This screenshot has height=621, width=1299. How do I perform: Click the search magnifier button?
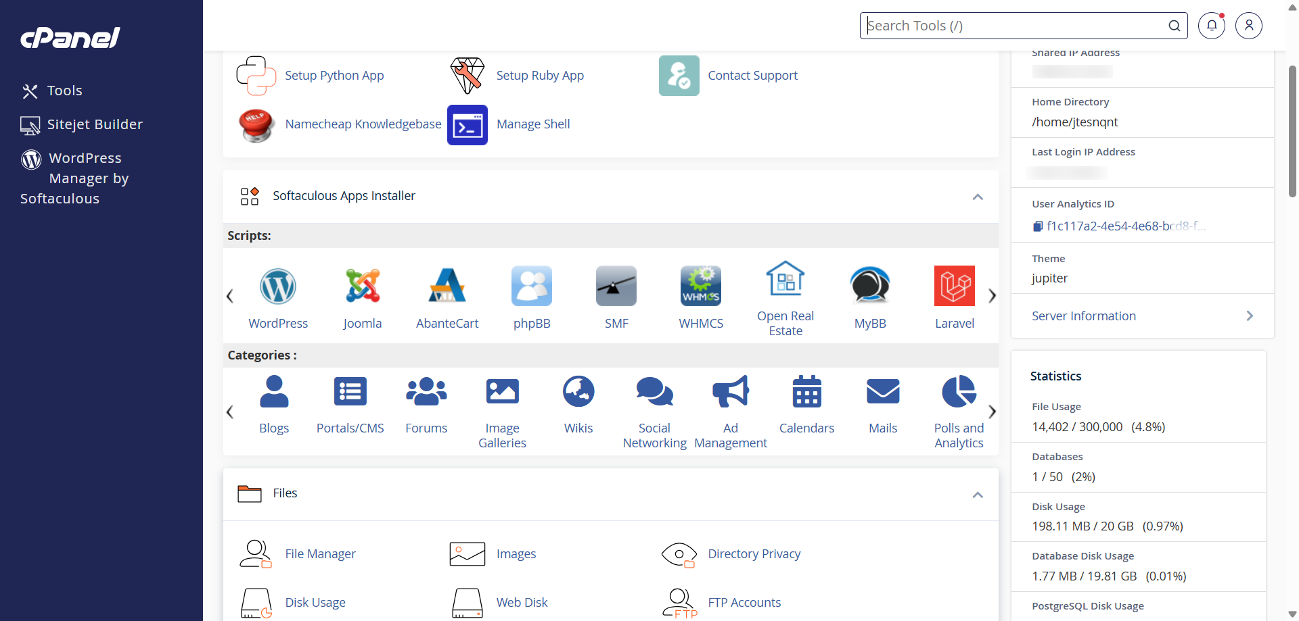(1175, 26)
